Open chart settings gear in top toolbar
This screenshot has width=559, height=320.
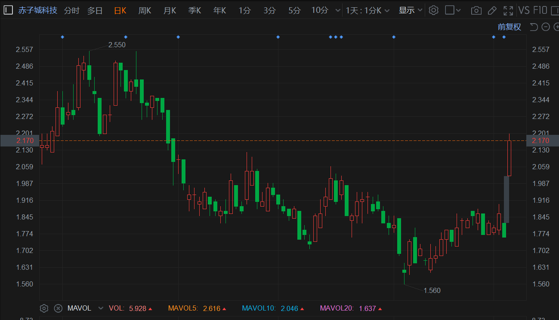coord(434,10)
